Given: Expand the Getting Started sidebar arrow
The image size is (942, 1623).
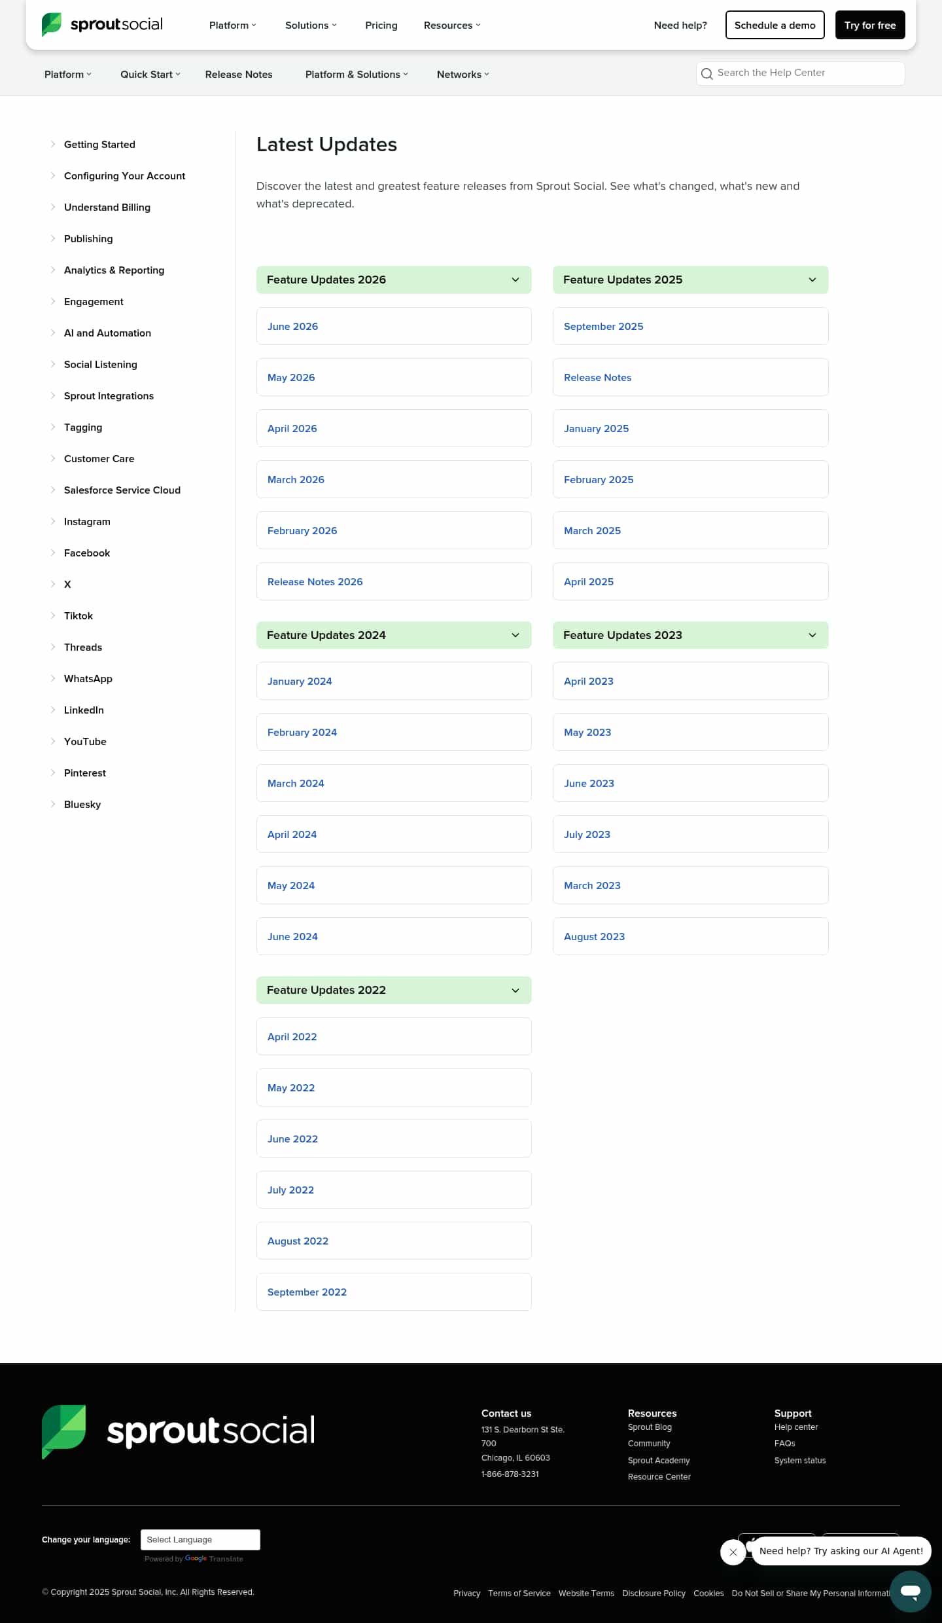Looking at the screenshot, I should [53, 144].
